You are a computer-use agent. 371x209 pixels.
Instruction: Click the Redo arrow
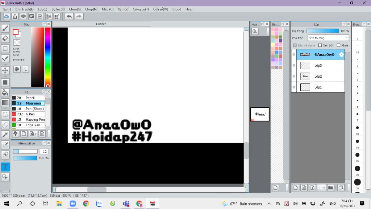coord(79,16)
